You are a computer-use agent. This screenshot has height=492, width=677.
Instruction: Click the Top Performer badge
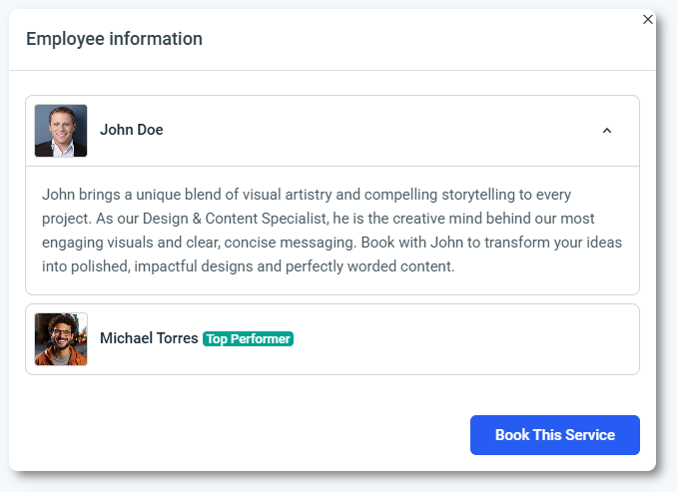point(248,339)
